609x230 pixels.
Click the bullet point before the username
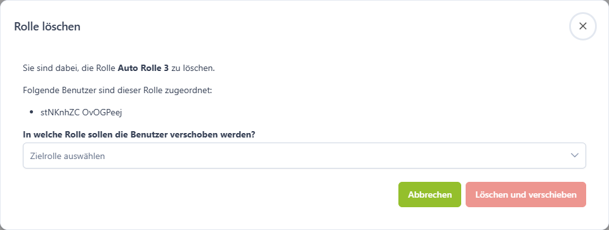point(32,113)
